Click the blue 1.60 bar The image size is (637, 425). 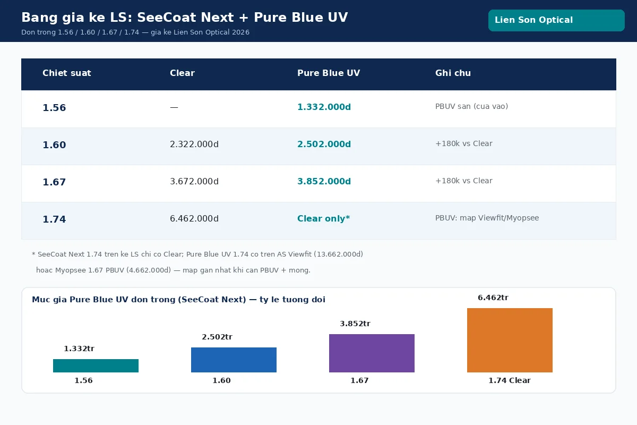pos(234,360)
